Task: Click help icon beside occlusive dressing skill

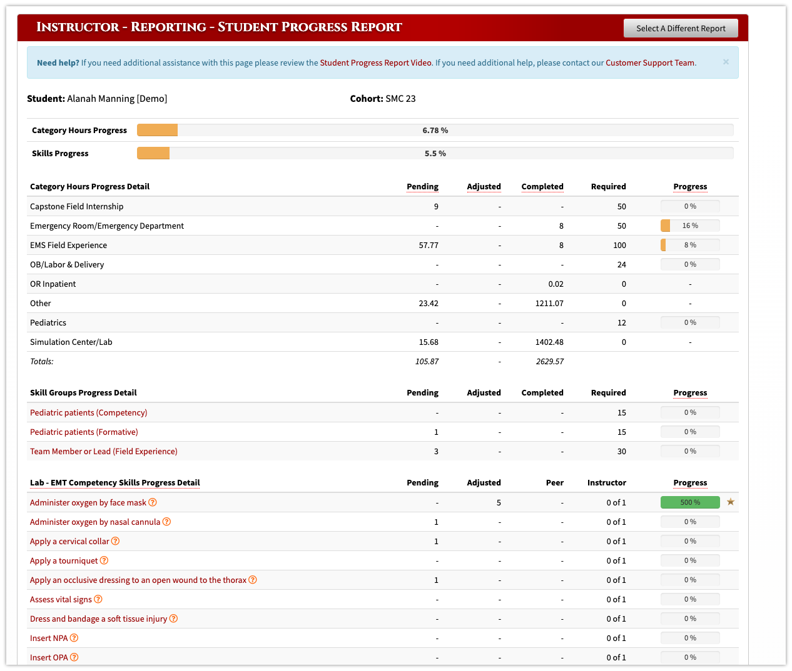Action: coord(253,580)
